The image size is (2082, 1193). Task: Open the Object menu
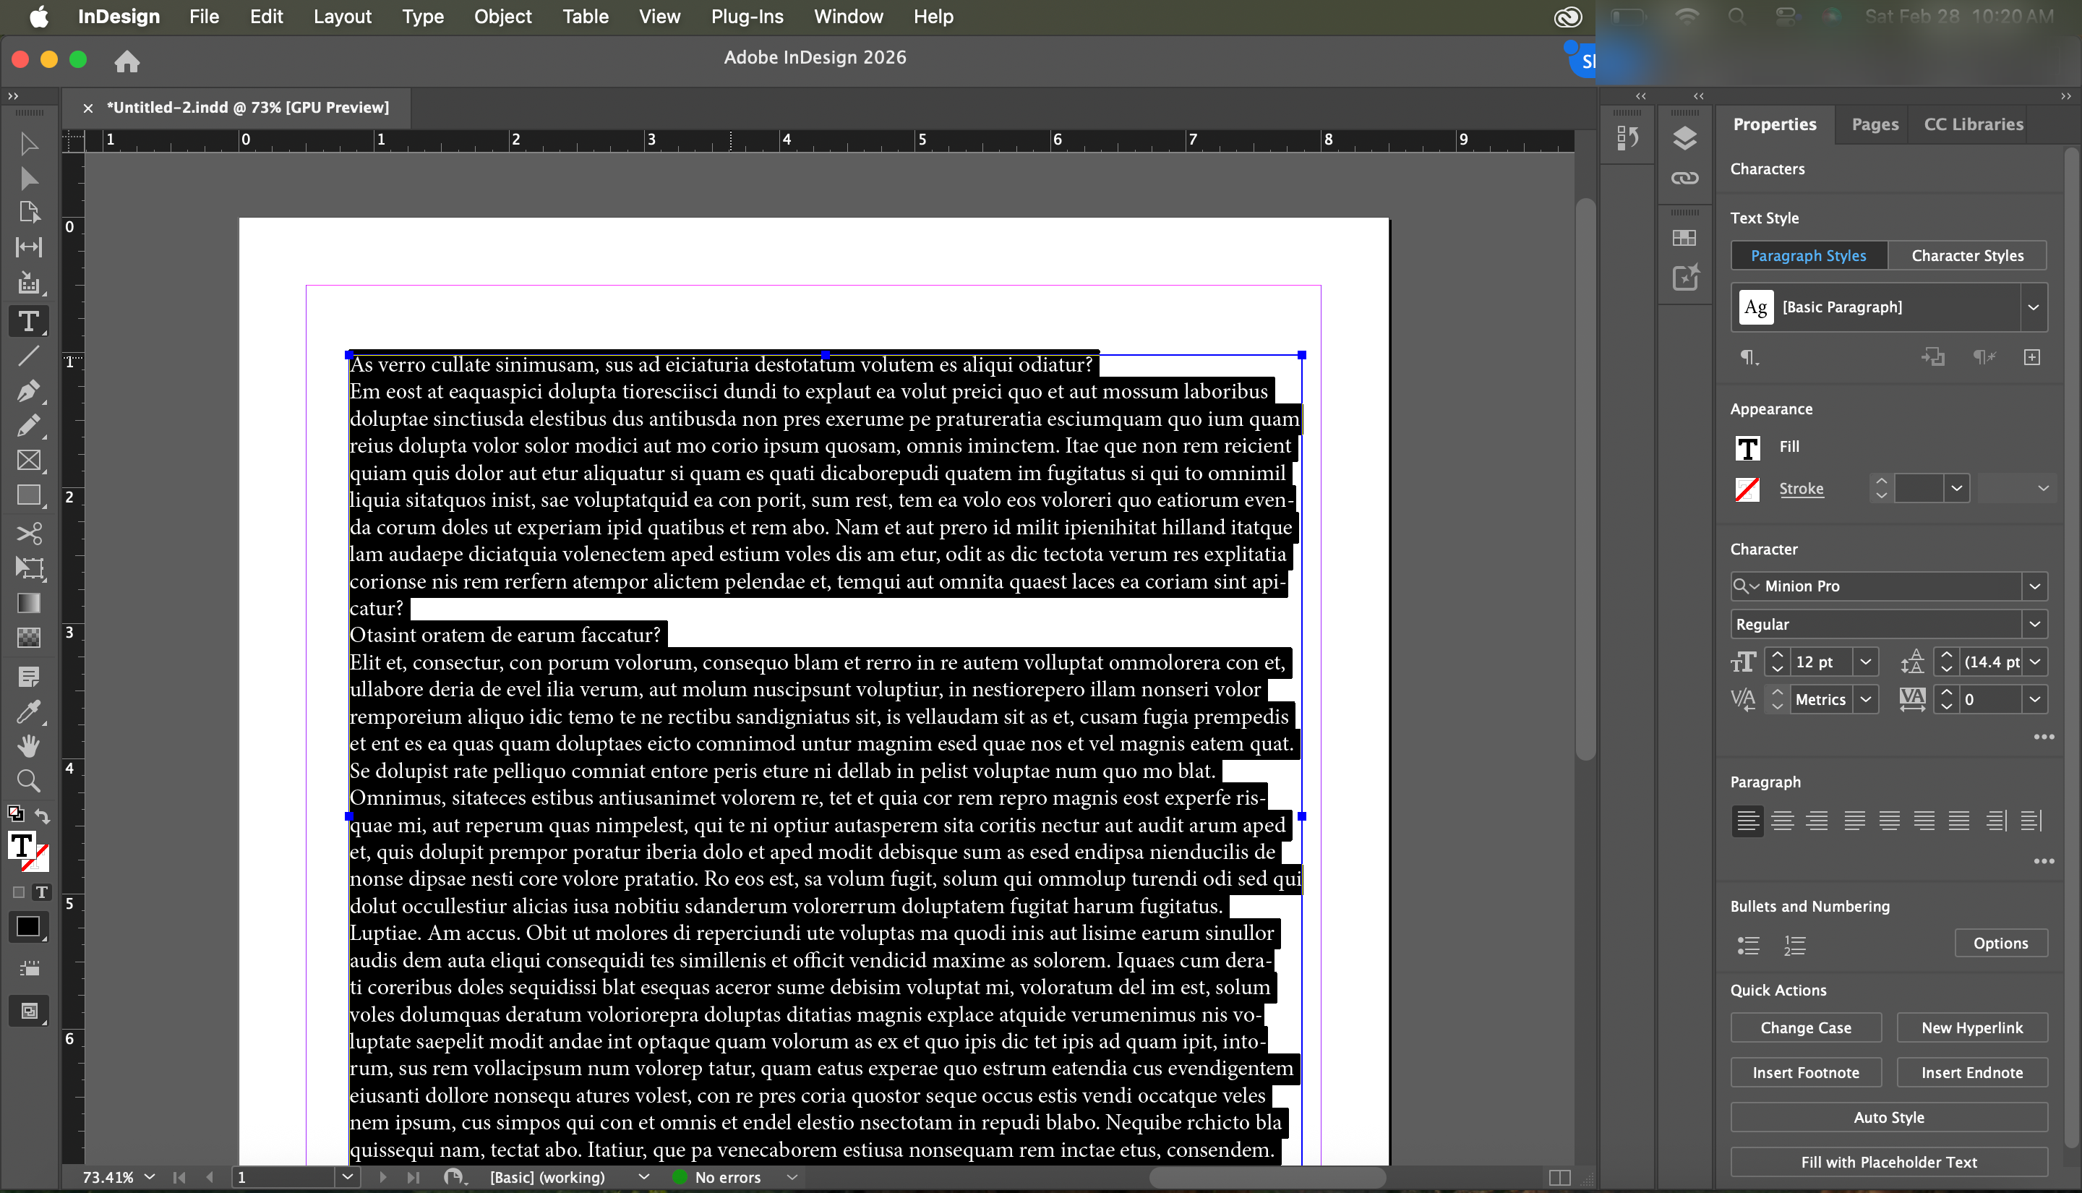502,17
